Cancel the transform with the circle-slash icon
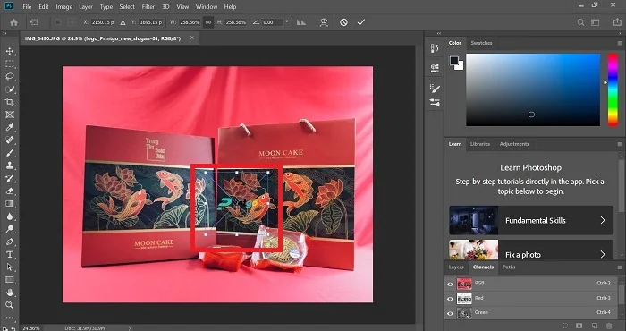Screen dimensions: 626x331 [x=343, y=22]
